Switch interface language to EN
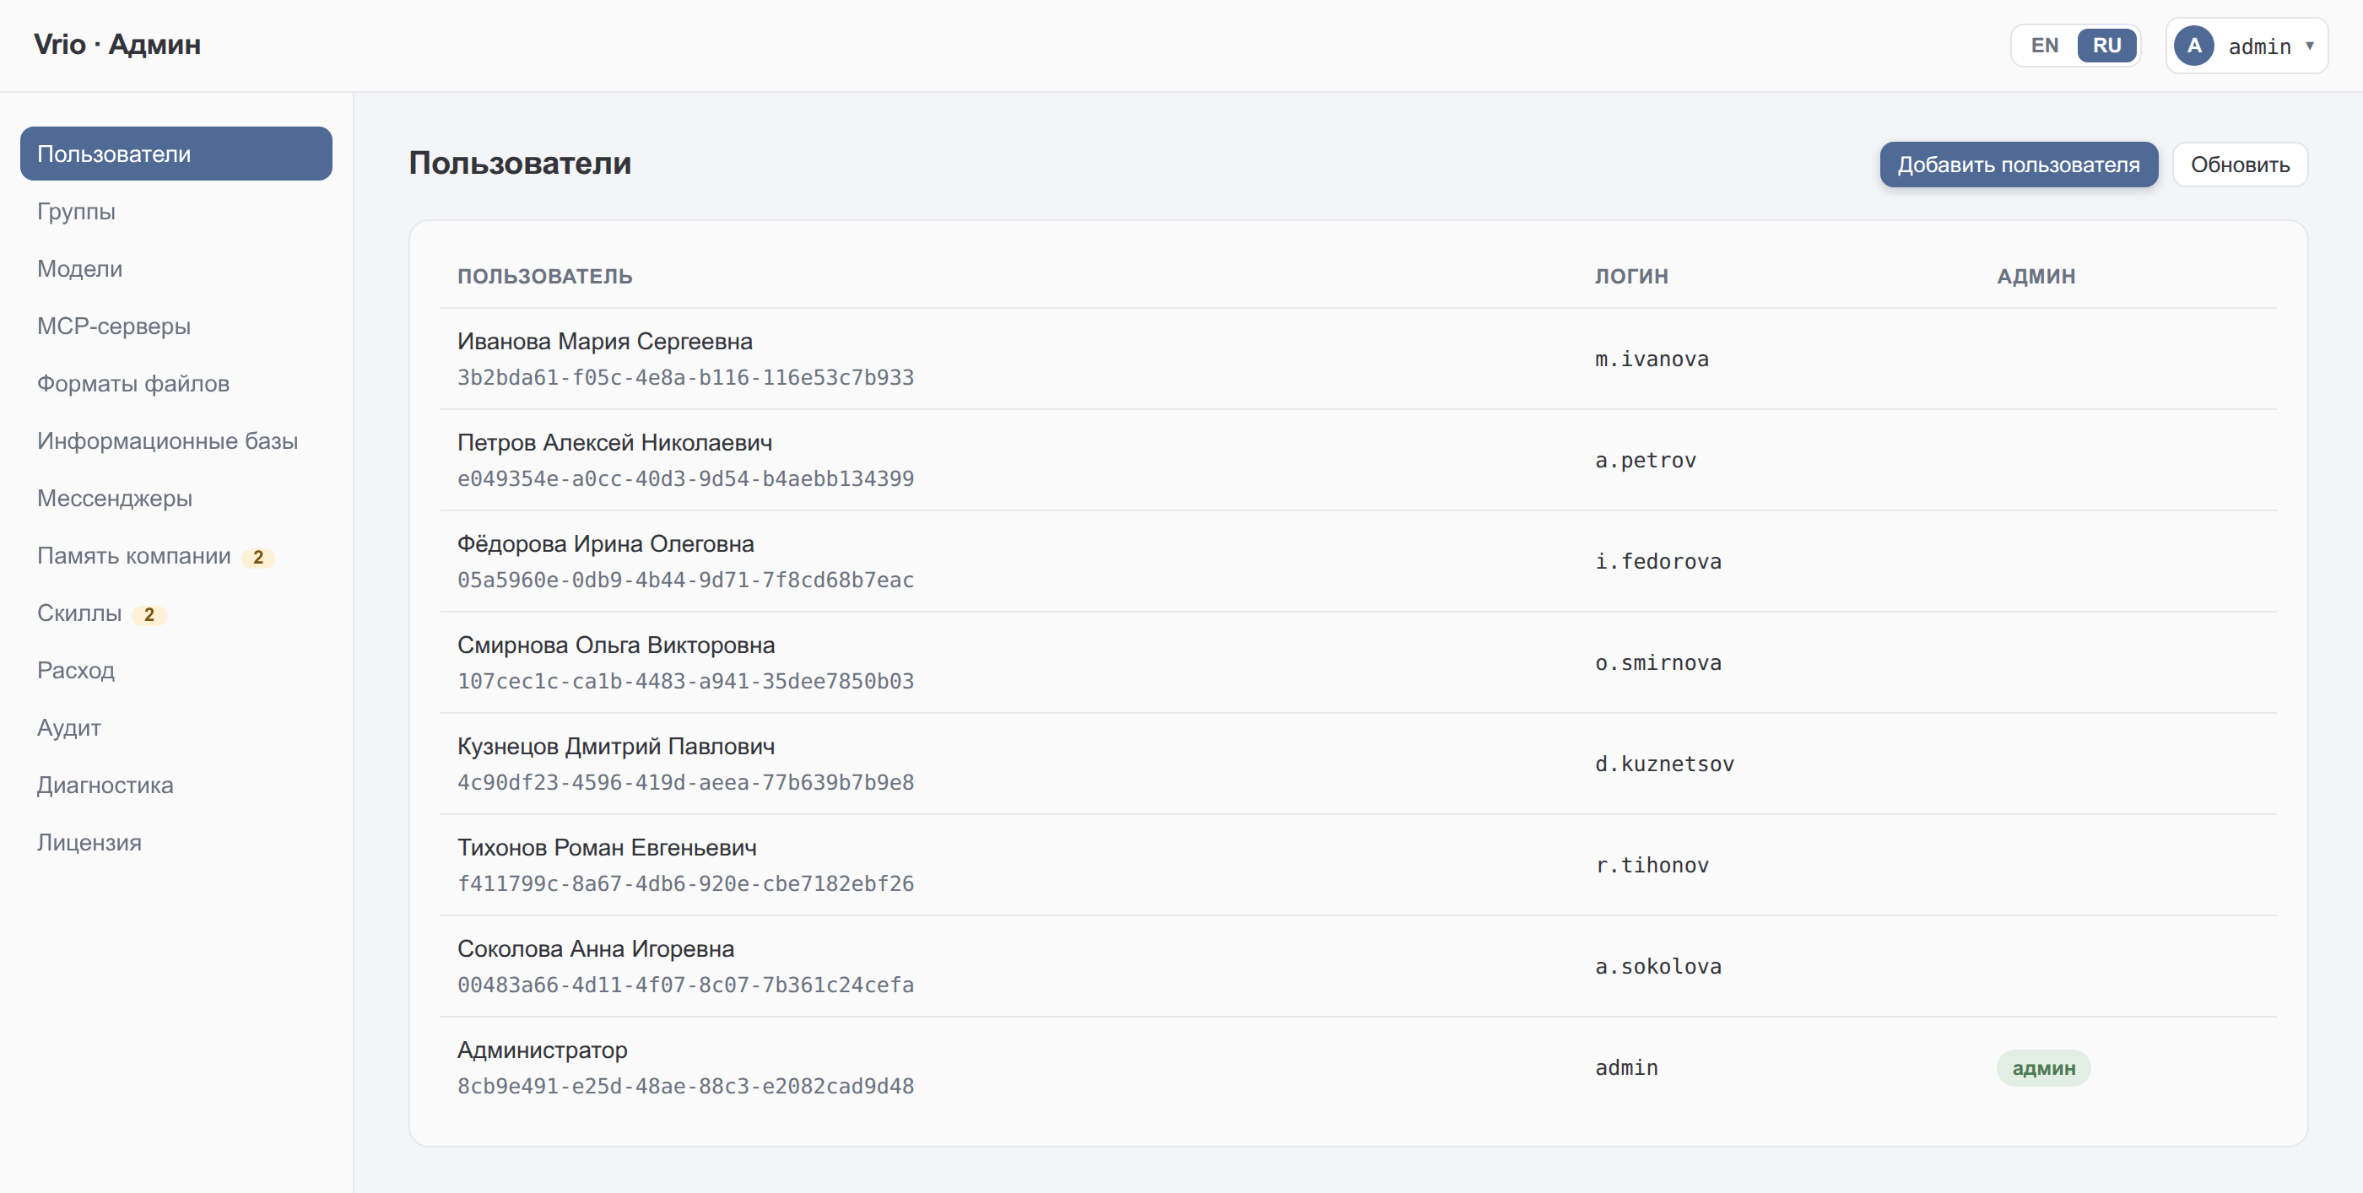 (x=2044, y=46)
